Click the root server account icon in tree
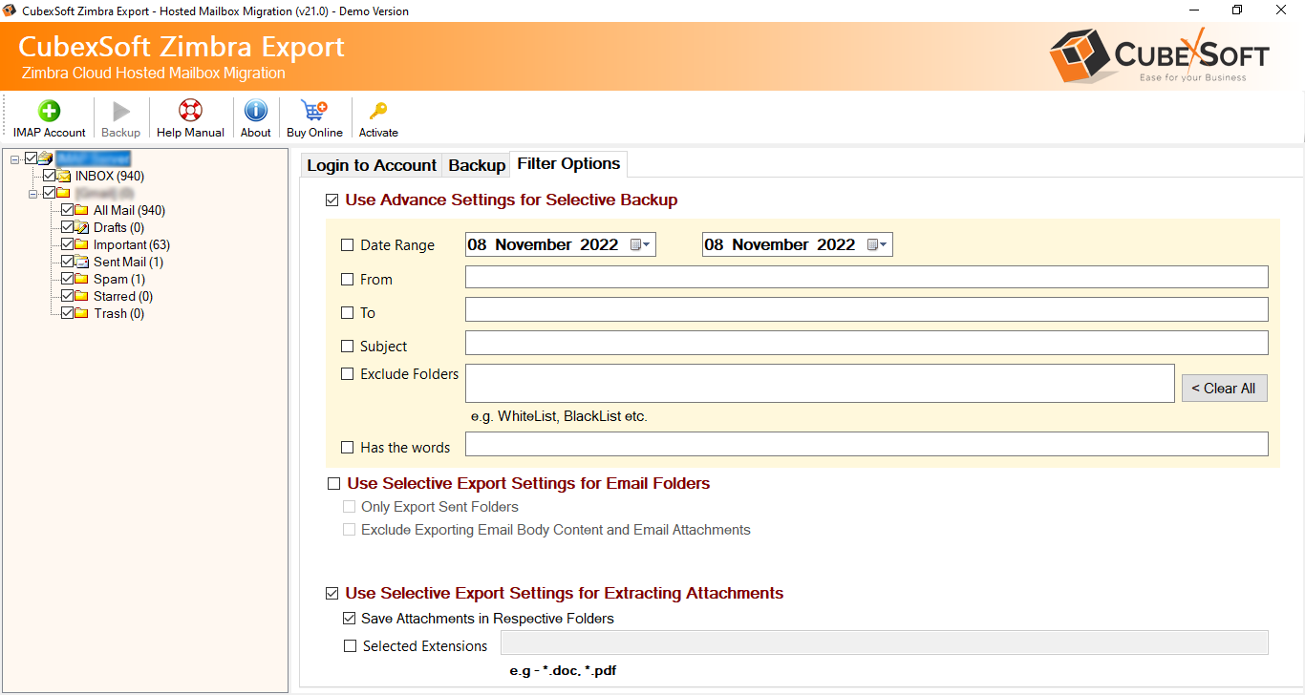 pos(45,158)
